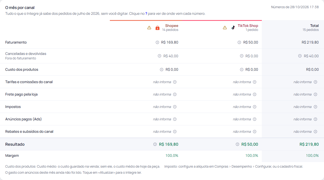Show help for Total Canceladas e devolvidas

pos(300,56)
